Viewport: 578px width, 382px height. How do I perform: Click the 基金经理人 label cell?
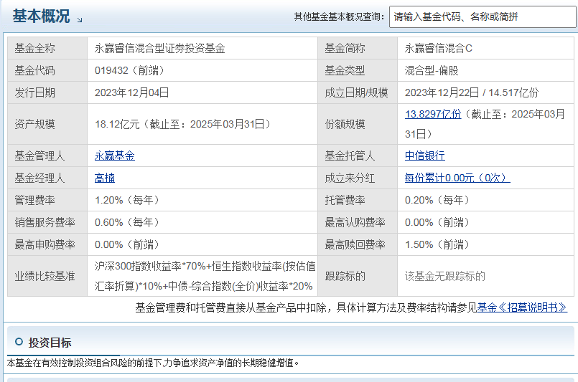[x=47, y=178]
